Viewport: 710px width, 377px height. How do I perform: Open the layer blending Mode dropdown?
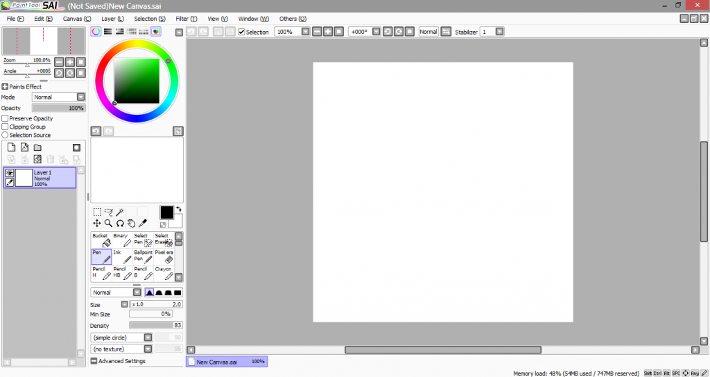click(81, 98)
